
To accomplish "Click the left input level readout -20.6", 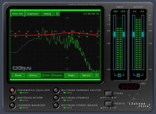I will 115,11.
